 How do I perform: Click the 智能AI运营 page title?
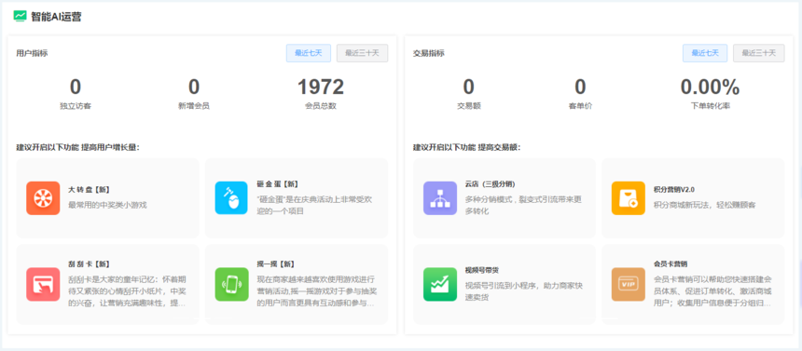pos(56,17)
